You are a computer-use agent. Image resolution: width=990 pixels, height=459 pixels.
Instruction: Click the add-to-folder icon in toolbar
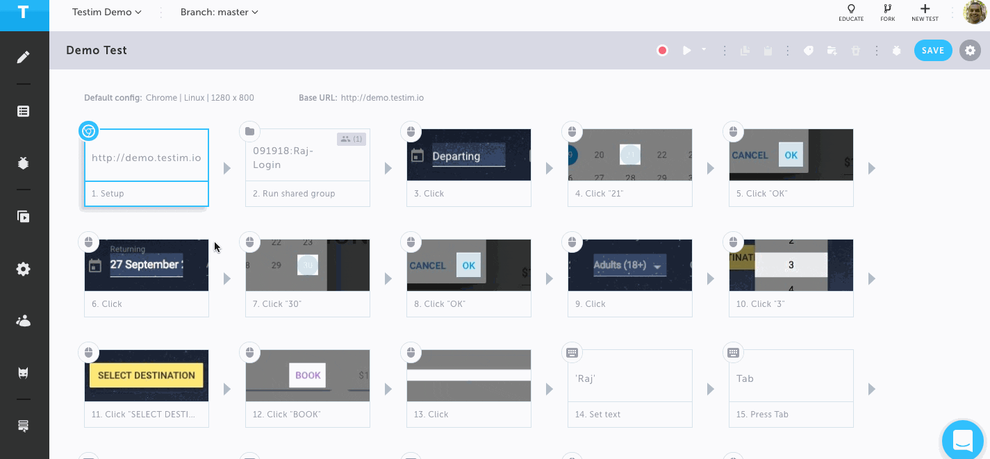click(x=832, y=51)
